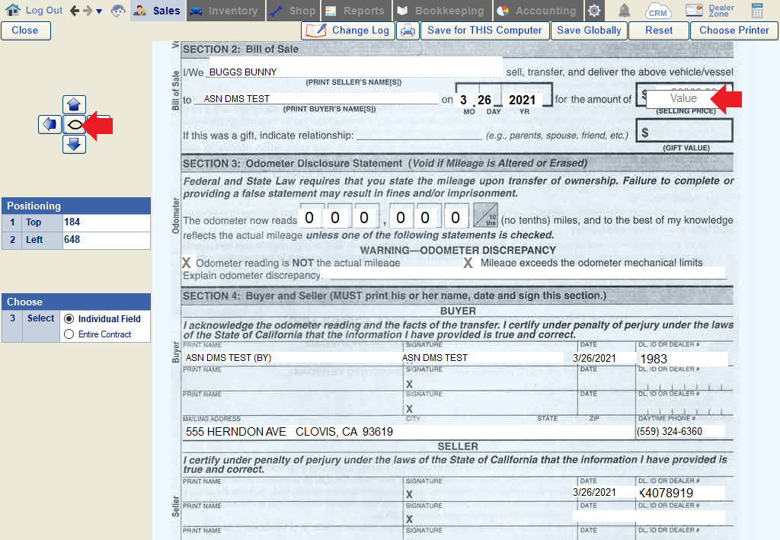
Task: Go to the Reports tab
Action: (356, 11)
